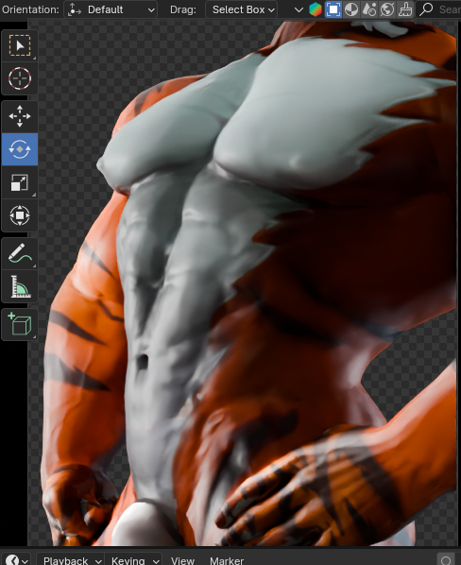Toggle the shaded sphere filter button
This screenshot has width=461, height=565.
pos(351,9)
